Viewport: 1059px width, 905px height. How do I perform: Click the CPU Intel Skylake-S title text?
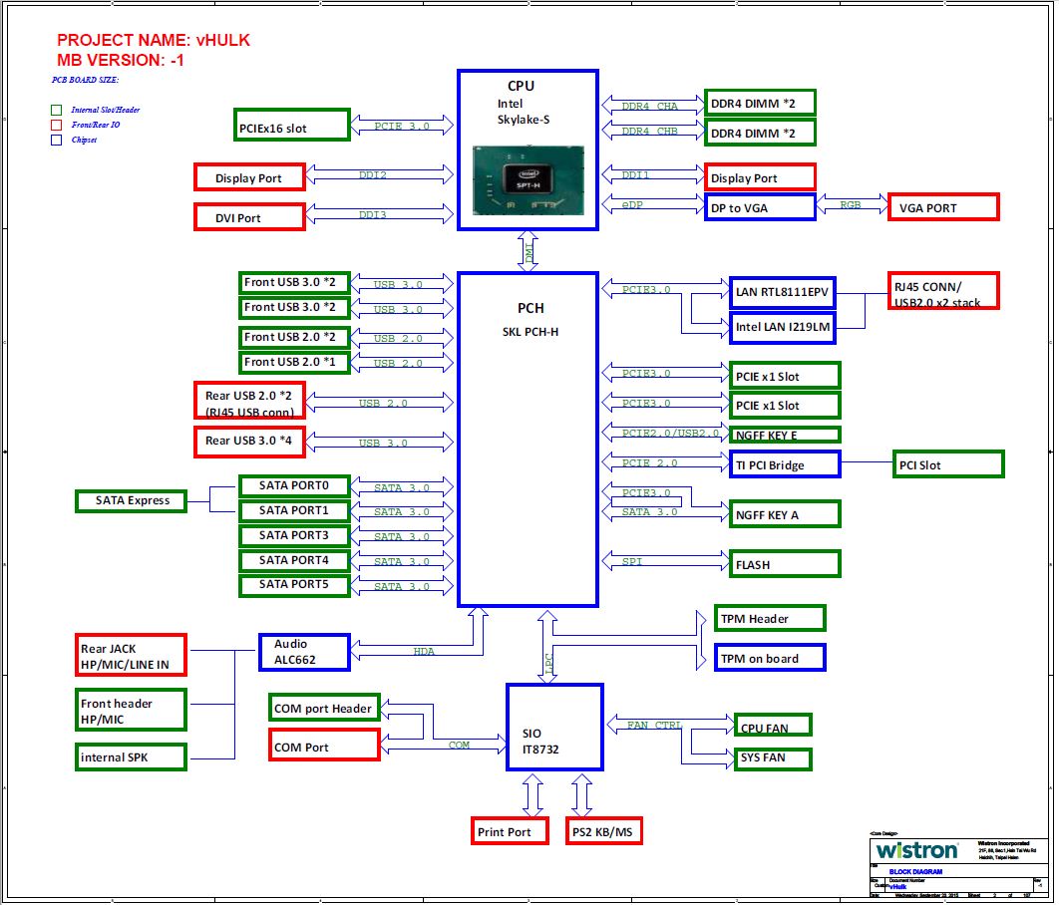[523, 103]
